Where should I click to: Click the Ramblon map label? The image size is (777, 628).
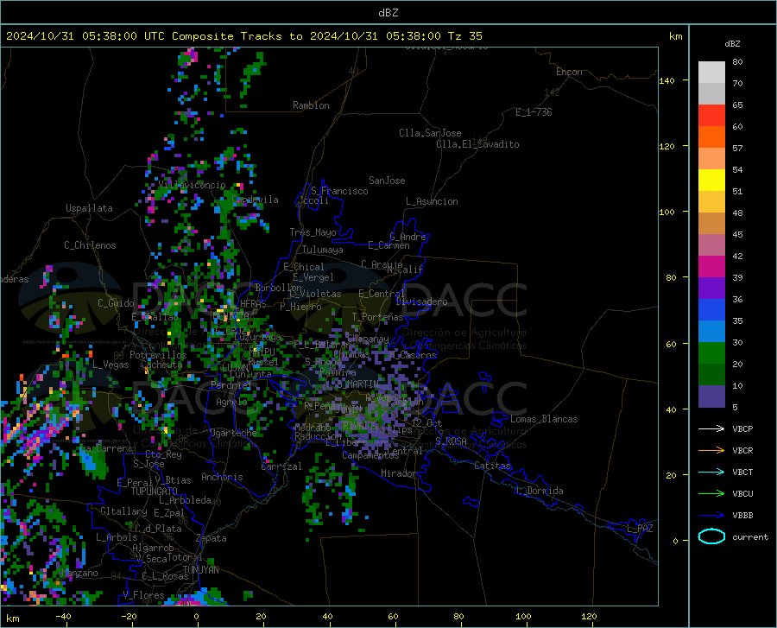(x=311, y=105)
